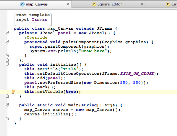Collapse the main method fold marker
The height and width of the screenshot is (136, 177).
pyautogui.click(x=7, y=105)
